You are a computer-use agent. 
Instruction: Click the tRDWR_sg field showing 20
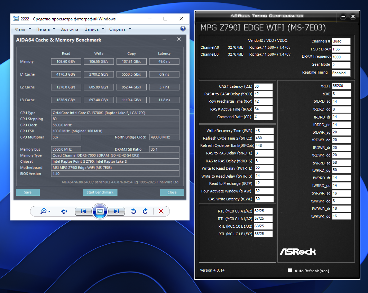tap(341, 132)
